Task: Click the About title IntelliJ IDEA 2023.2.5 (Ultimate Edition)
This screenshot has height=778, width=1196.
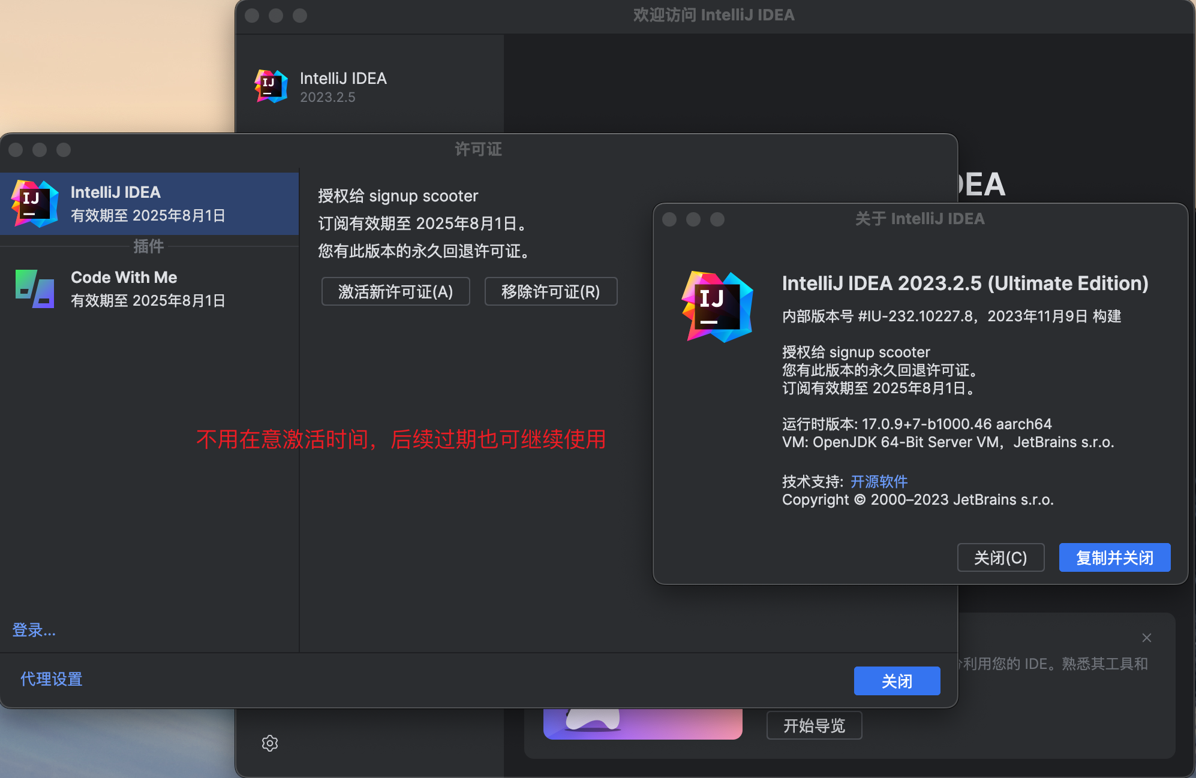Action: 965,283
